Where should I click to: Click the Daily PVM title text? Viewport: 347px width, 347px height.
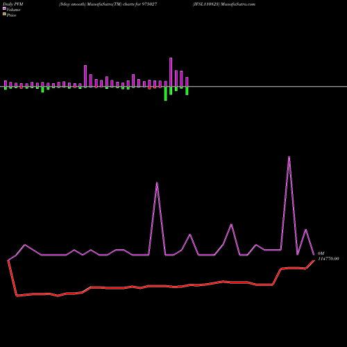pos(13,4)
